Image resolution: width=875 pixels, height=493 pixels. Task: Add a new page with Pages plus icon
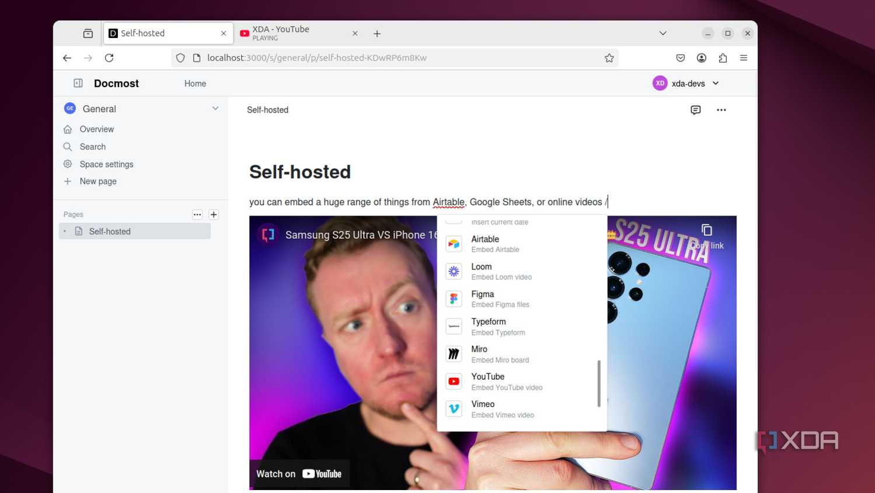coord(214,214)
